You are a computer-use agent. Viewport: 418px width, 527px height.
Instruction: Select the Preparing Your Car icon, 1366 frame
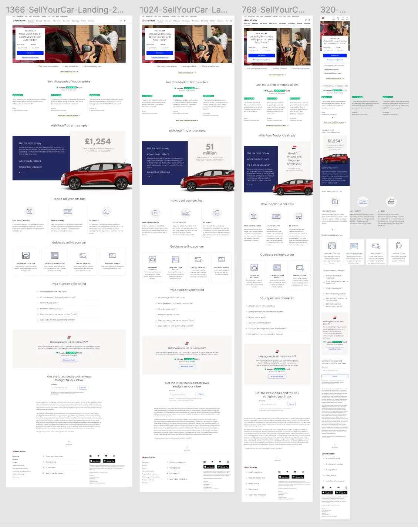(x=26, y=256)
